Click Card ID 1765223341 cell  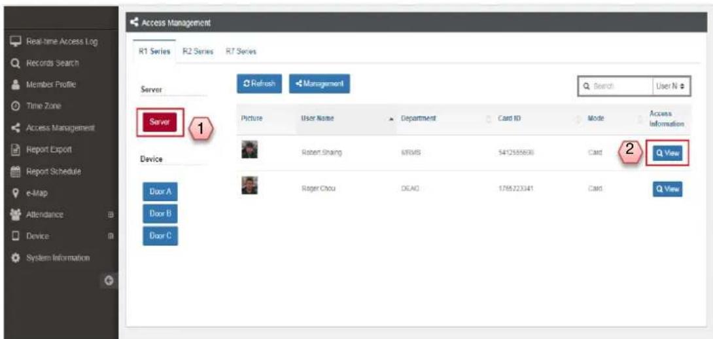tap(515, 189)
